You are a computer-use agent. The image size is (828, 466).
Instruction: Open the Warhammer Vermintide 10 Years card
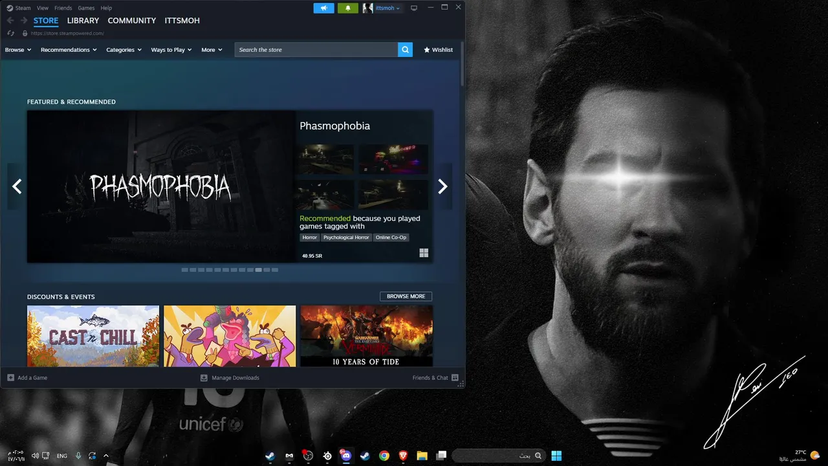pos(367,336)
